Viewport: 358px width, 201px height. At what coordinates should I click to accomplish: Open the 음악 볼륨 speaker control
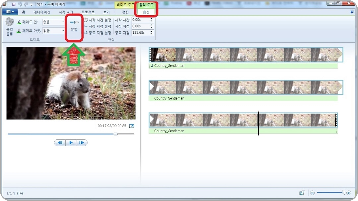(x=10, y=27)
